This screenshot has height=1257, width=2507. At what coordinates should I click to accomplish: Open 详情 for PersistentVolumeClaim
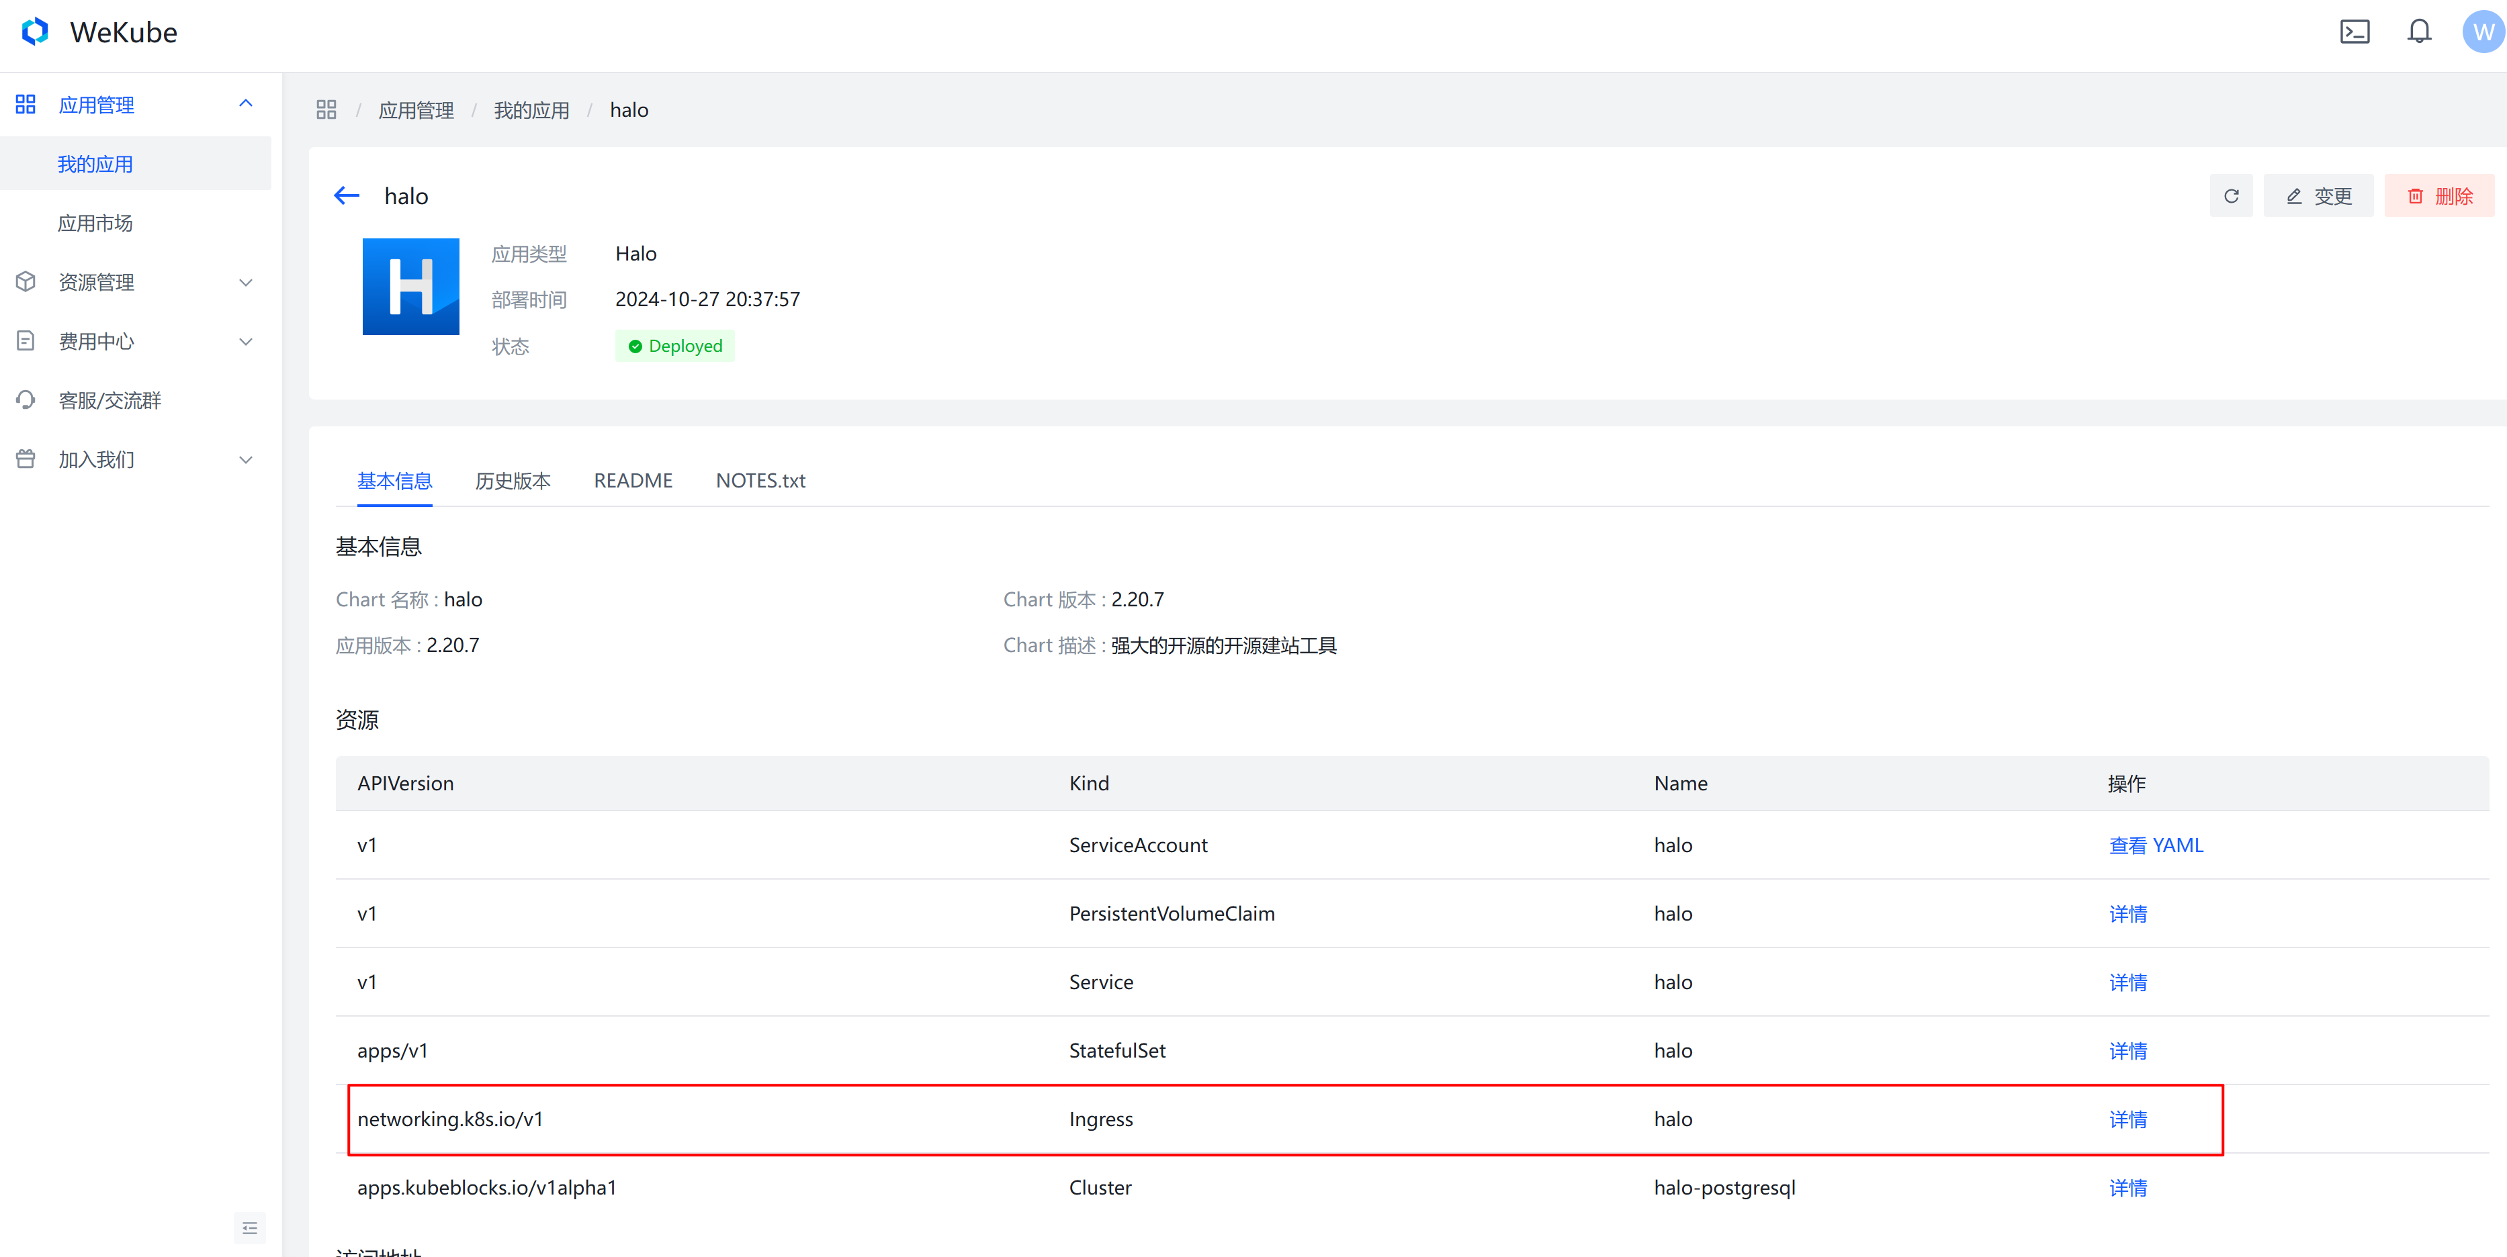pos(2127,914)
